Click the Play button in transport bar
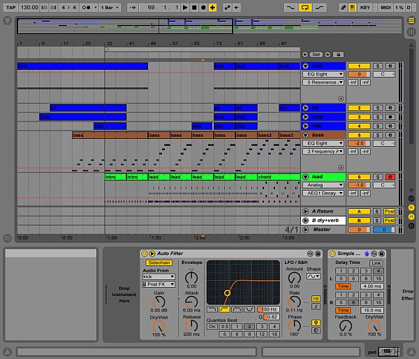 coord(185,8)
